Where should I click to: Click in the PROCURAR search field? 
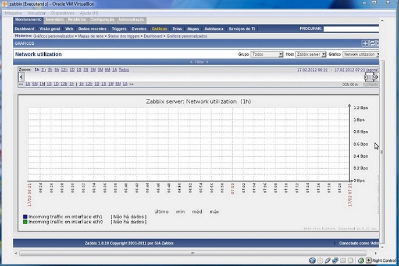coord(351,29)
